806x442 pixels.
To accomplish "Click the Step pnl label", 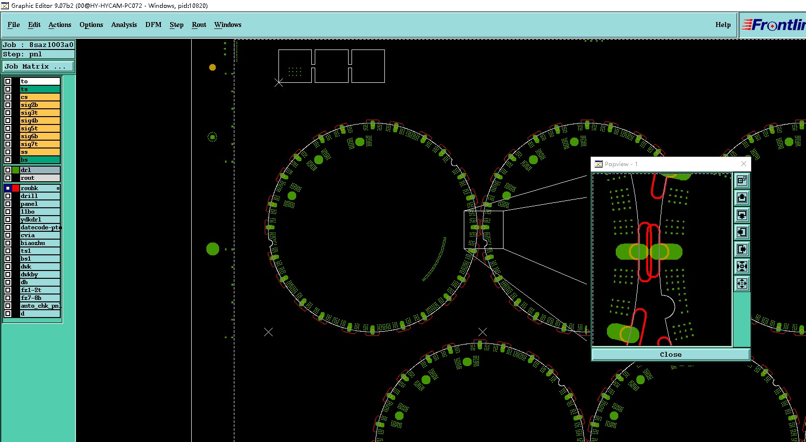I will 38,54.
